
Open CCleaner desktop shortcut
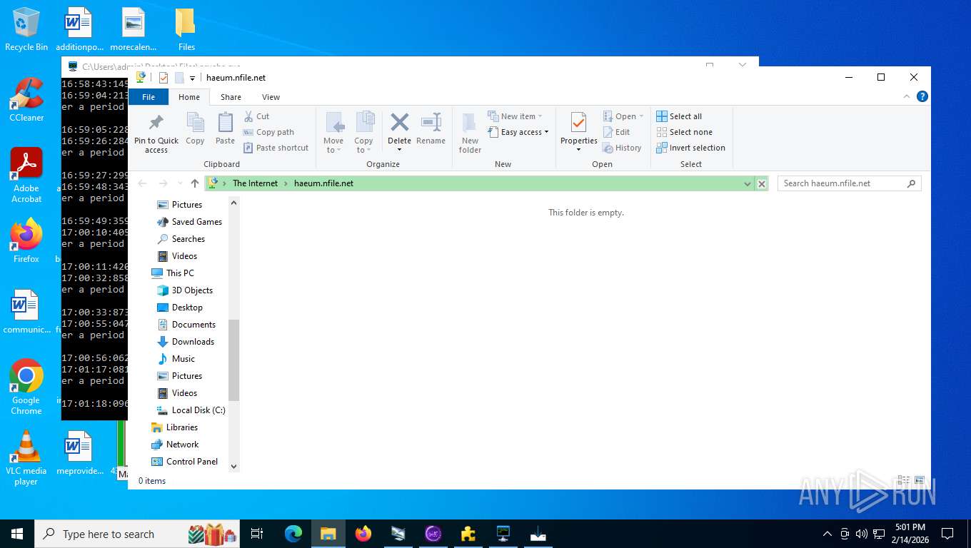click(x=26, y=100)
